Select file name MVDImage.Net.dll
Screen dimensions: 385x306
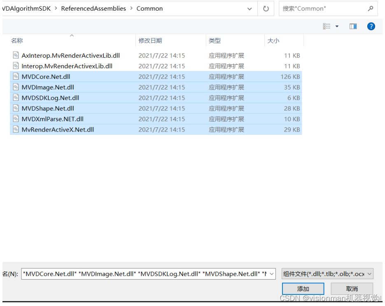48,87
